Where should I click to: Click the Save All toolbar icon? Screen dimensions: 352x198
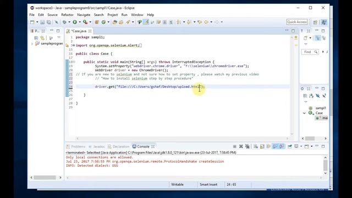pyautogui.click(x=49, y=22)
